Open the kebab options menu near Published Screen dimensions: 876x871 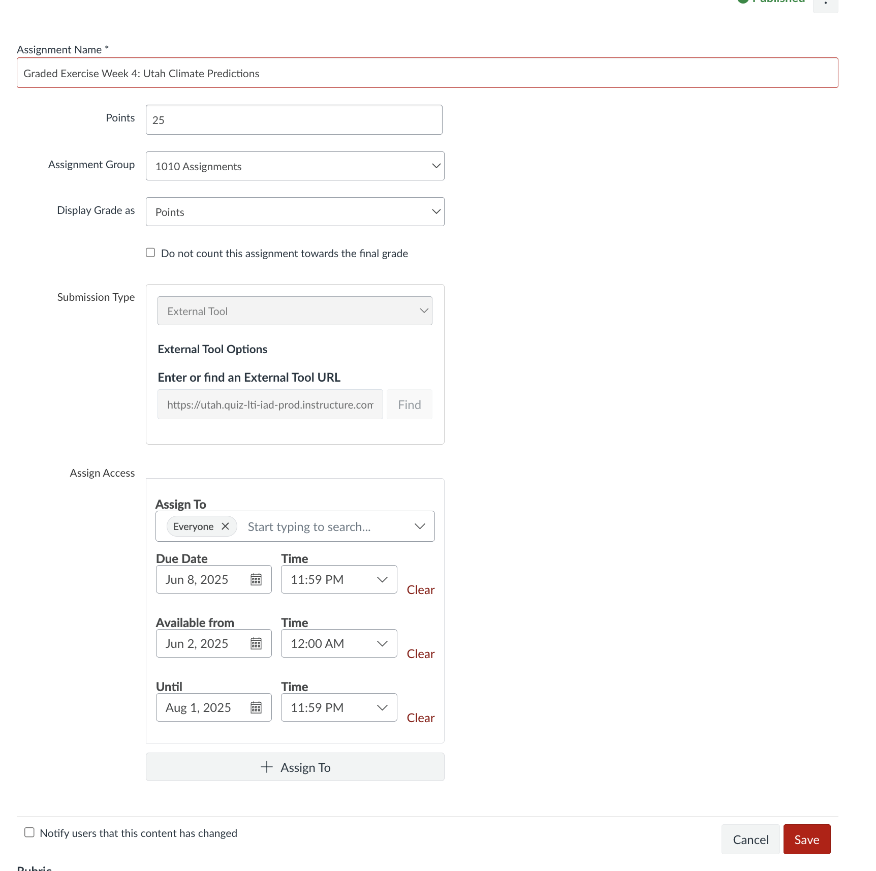(825, 4)
